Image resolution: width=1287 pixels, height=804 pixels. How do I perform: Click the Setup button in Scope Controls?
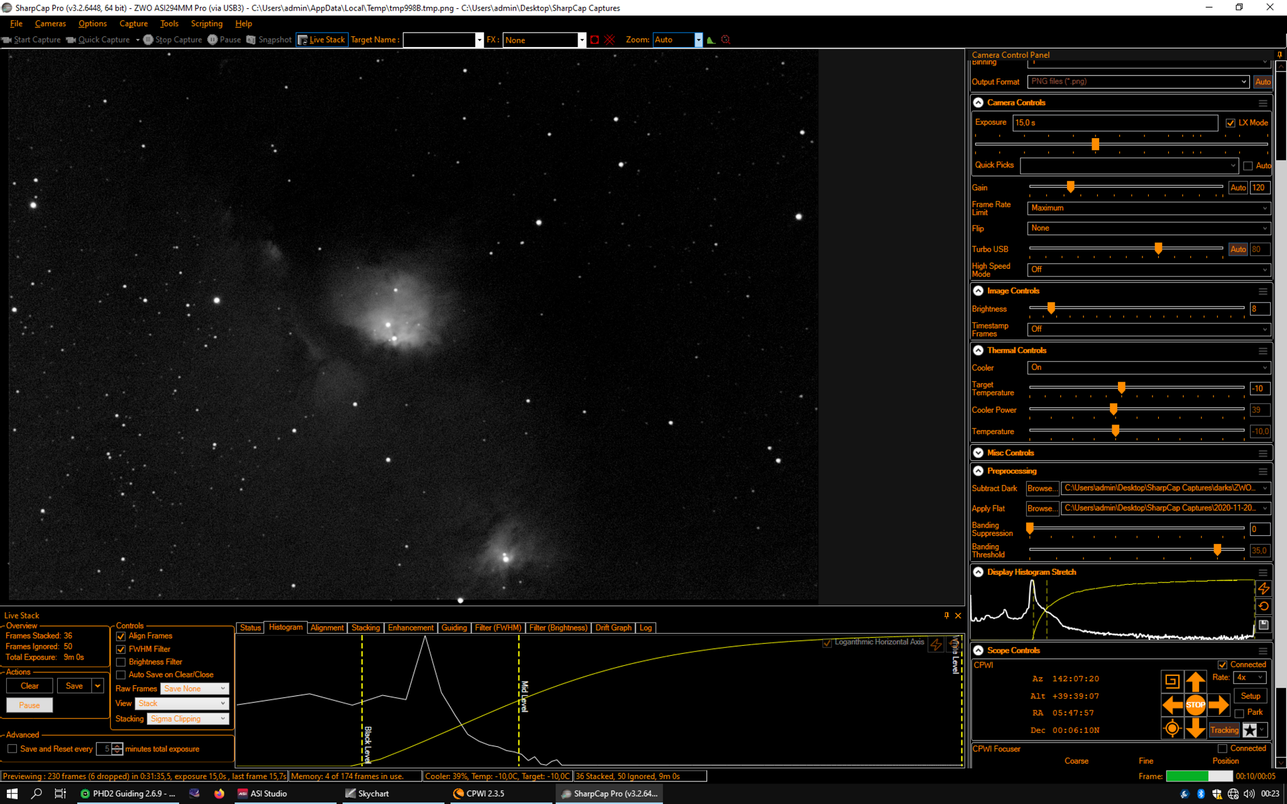coord(1250,696)
